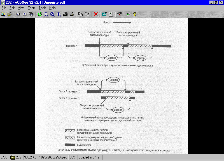This screenshot has height=161, width=224.
Task: Click the green rotate/refresh arrow icon
Action: click(39, 14)
